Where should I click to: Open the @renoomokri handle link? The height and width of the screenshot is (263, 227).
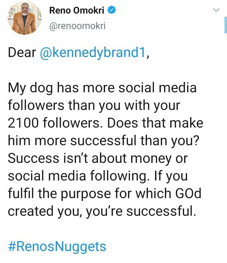click(77, 26)
